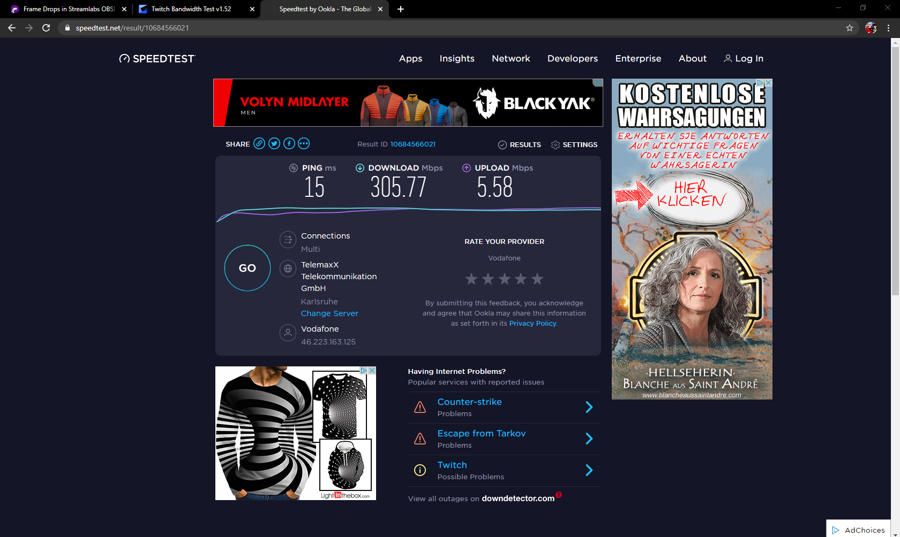Open RESULTS history

(x=520, y=145)
